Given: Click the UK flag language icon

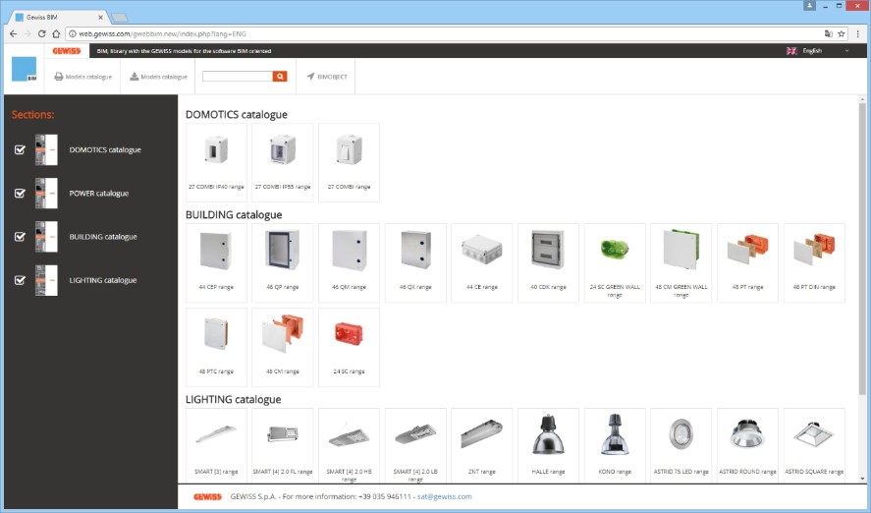Looking at the screenshot, I should click(x=791, y=50).
